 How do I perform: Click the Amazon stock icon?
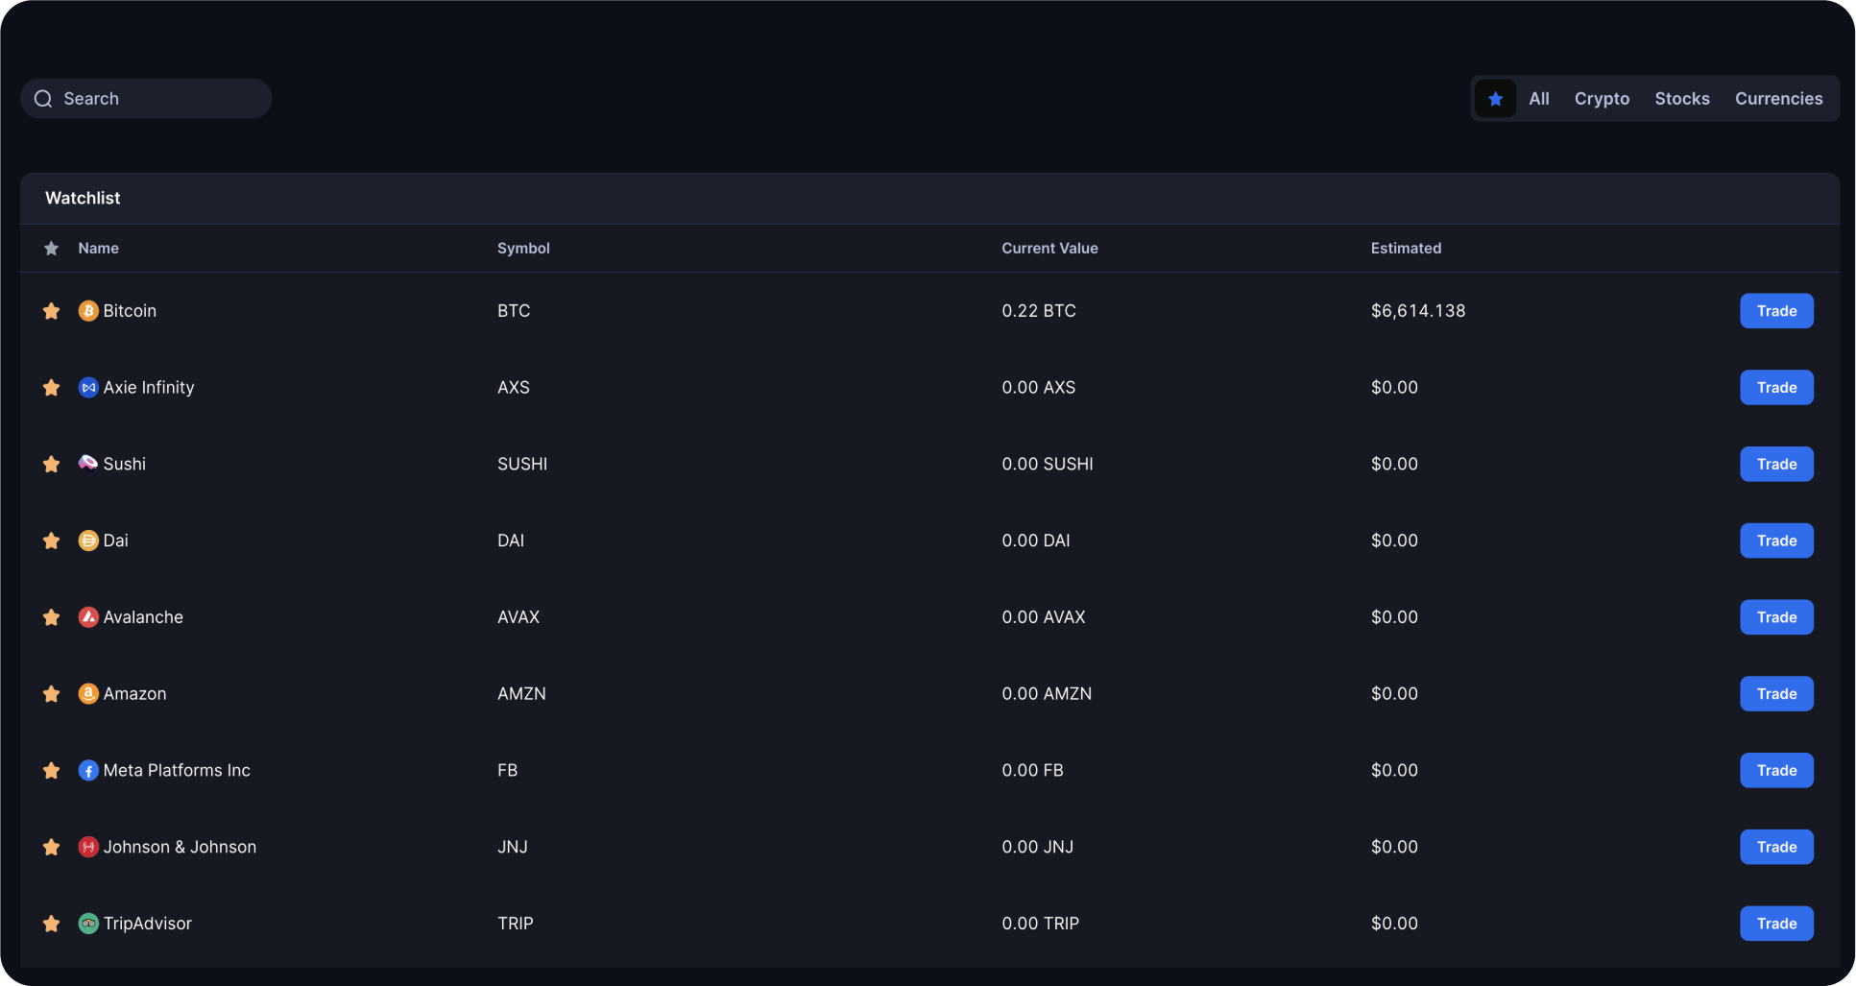(x=88, y=693)
